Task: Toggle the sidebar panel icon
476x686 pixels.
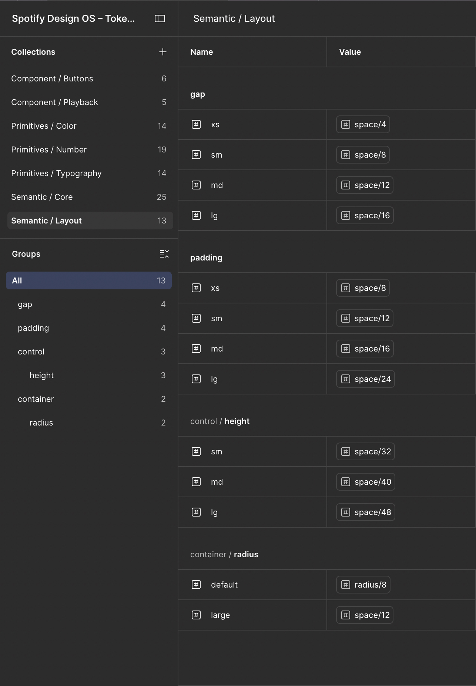Action: click(x=160, y=19)
